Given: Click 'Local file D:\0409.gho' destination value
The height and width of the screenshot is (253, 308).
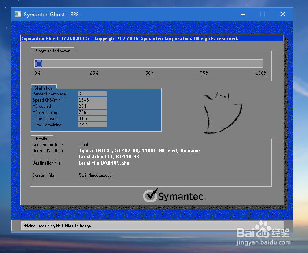Looking at the screenshot, I should [104, 163].
